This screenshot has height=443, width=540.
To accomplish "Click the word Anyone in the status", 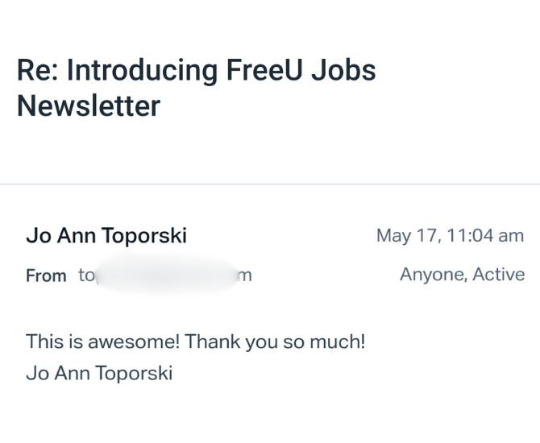I will click(431, 275).
